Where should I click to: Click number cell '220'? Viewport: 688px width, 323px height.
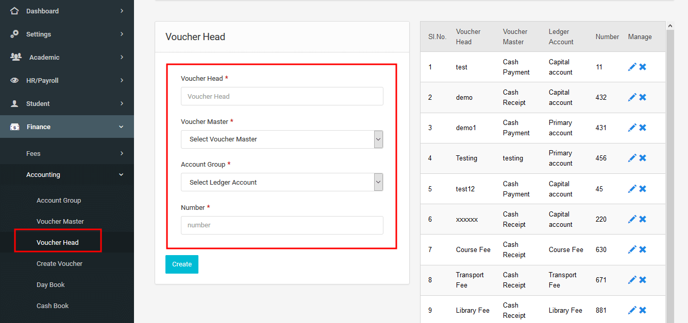[x=601, y=219]
